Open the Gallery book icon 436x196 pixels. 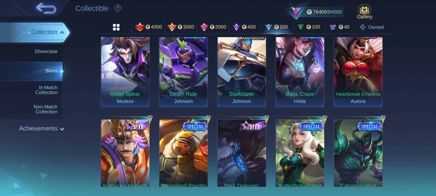coord(364,12)
